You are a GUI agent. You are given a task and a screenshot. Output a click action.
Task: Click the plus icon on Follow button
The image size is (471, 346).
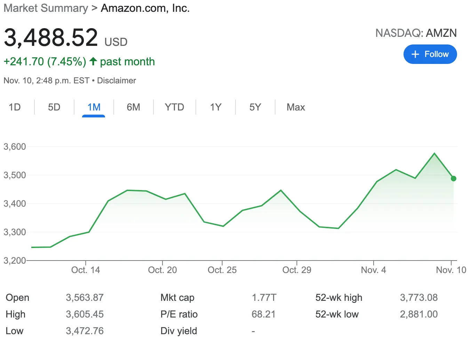pos(415,54)
